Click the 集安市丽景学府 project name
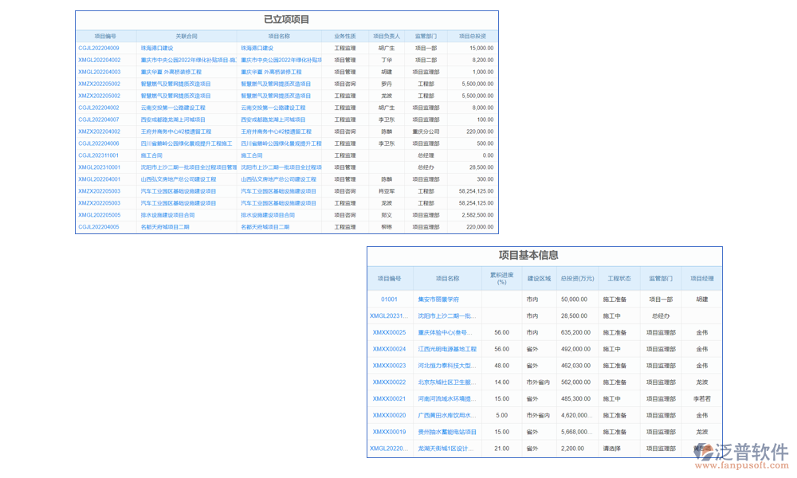This screenshot has height=478, width=797. pos(438,300)
